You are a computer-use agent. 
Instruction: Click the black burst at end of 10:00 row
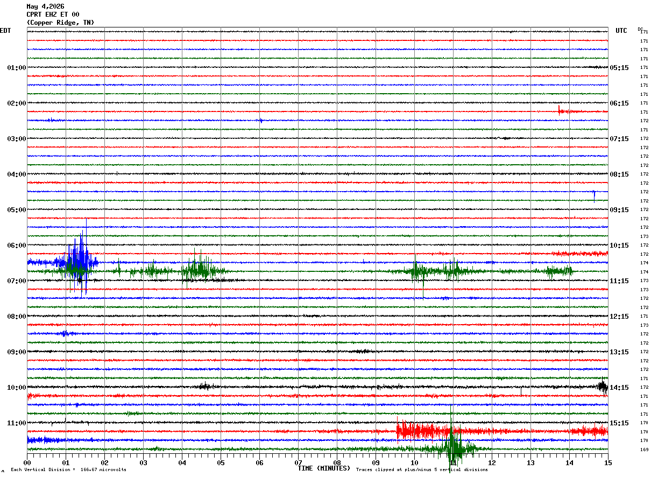click(603, 387)
